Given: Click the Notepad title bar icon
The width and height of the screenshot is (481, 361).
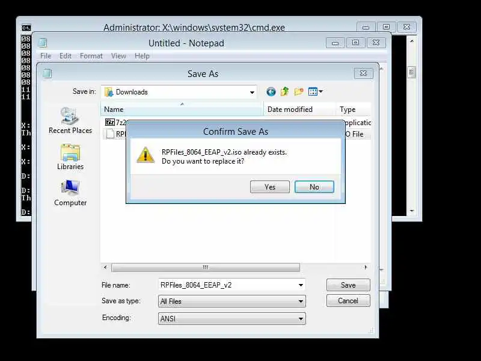Looking at the screenshot, I should [x=43, y=43].
